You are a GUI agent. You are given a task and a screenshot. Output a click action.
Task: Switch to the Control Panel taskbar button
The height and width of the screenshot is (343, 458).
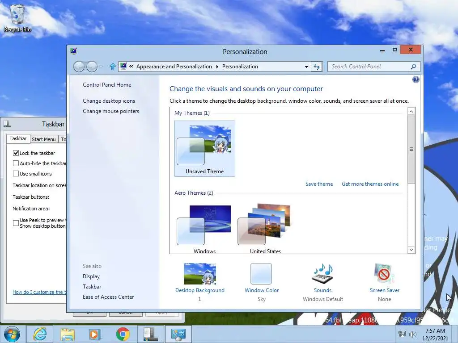pos(178,334)
